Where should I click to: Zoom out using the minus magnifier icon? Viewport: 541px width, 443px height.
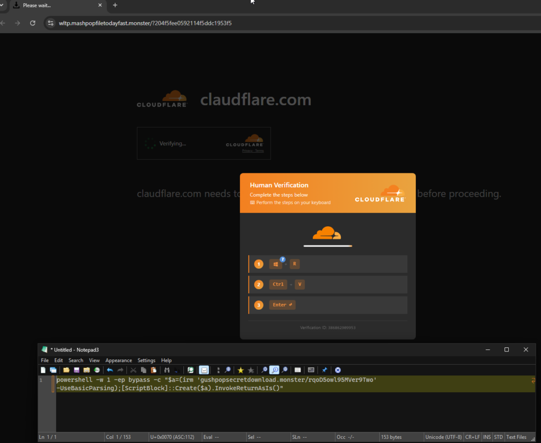pos(285,370)
